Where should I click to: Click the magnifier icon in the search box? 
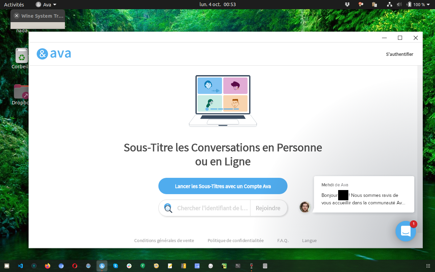(x=168, y=208)
